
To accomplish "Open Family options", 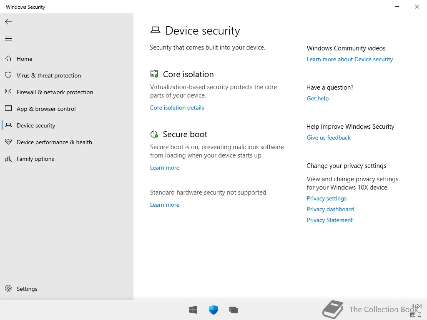I will click(x=67, y=159).
